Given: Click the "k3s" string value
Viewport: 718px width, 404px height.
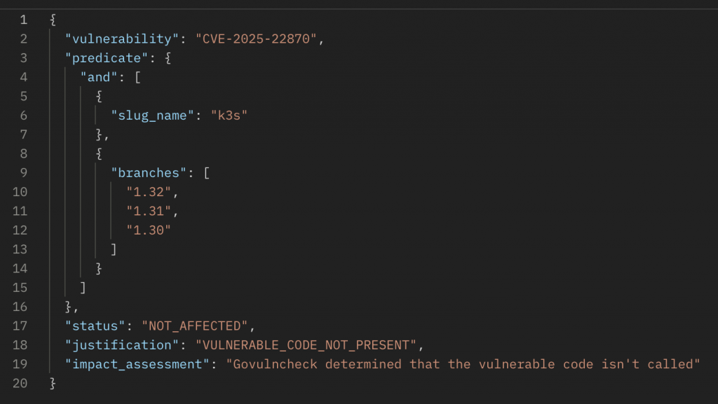Looking at the screenshot, I should (230, 115).
